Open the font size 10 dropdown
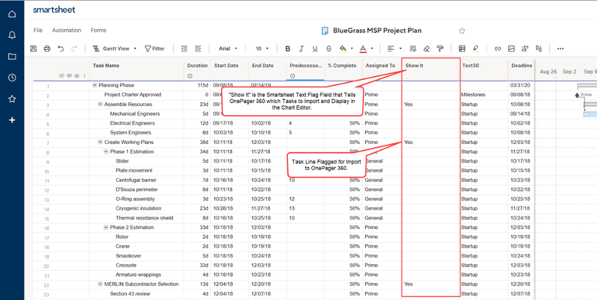 [x=262, y=49]
